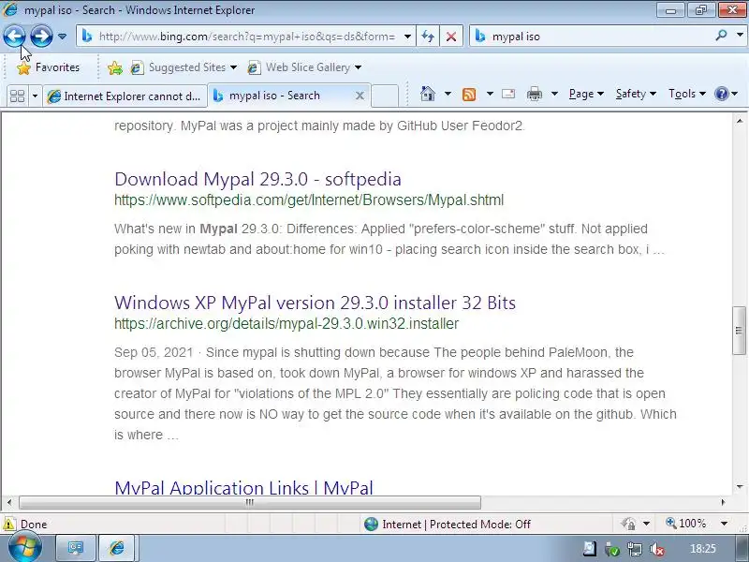Viewport: 749px width, 562px height.
Task: Click the Read Mail icon
Action: point(508,94)
